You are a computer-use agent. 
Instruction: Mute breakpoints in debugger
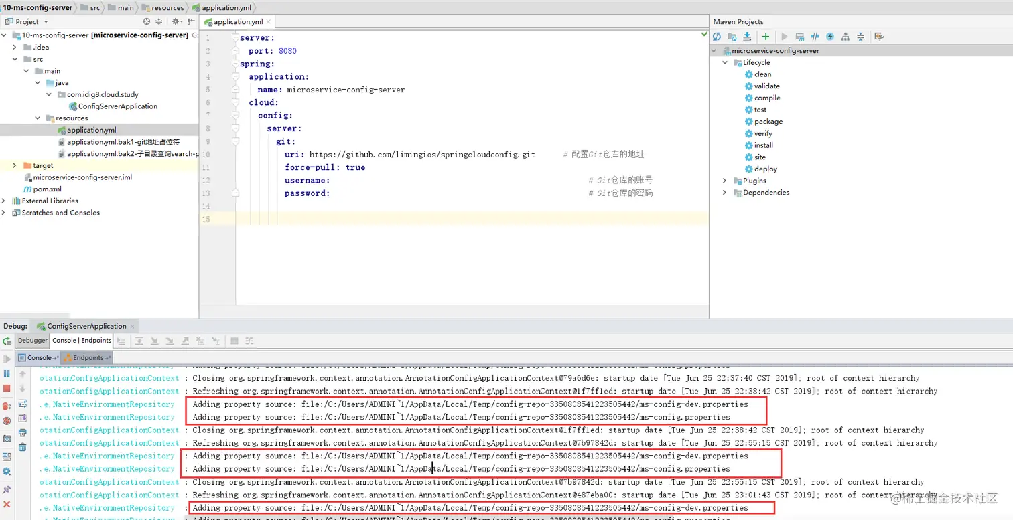point(7,421)
